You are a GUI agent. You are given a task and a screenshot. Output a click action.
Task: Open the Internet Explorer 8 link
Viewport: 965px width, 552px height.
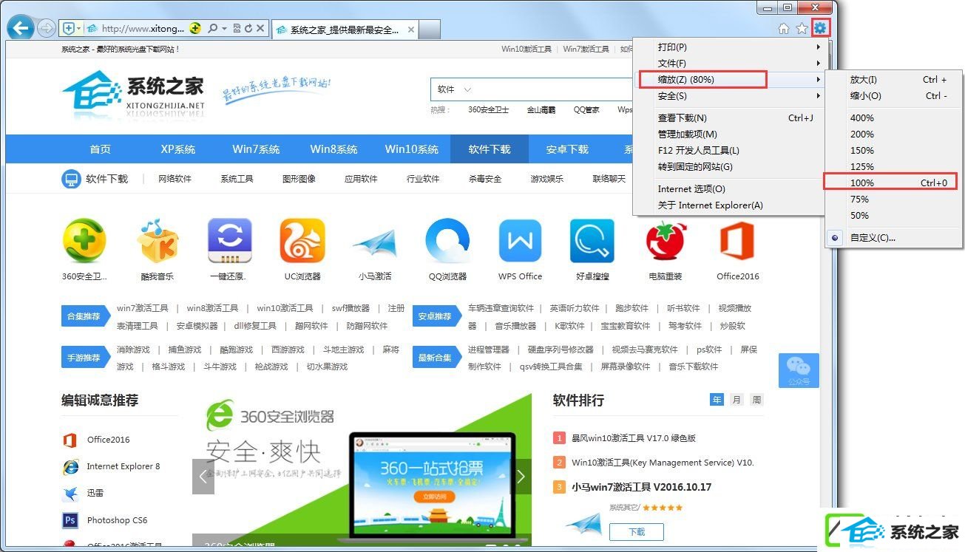pos(123,466)
